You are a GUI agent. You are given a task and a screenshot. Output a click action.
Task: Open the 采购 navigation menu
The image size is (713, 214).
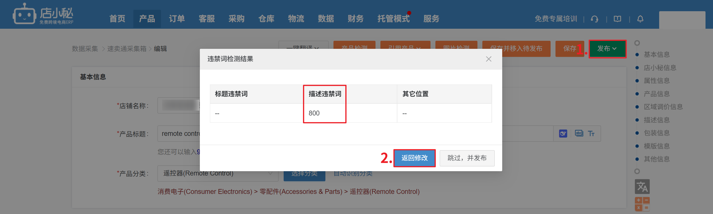tap(236, 19)
